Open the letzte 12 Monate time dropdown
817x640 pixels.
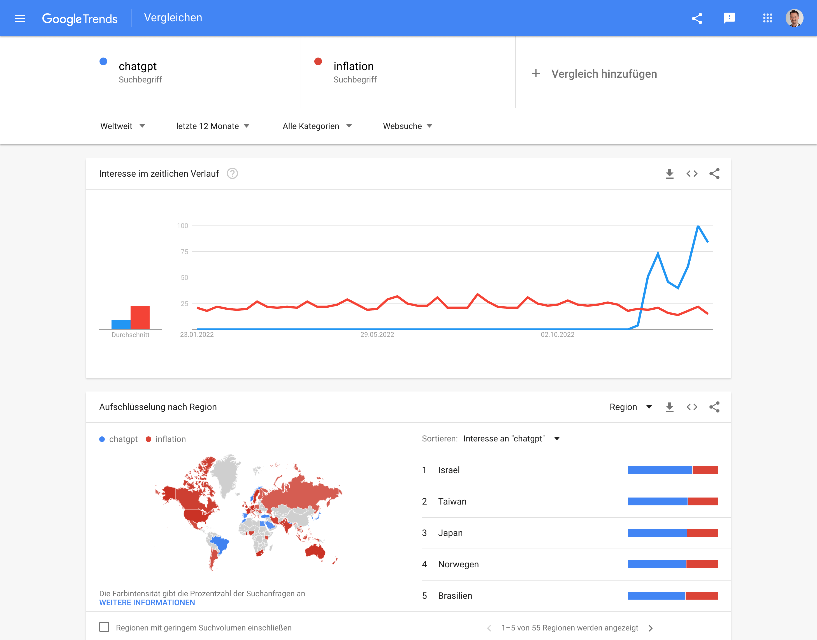point(213,126)
